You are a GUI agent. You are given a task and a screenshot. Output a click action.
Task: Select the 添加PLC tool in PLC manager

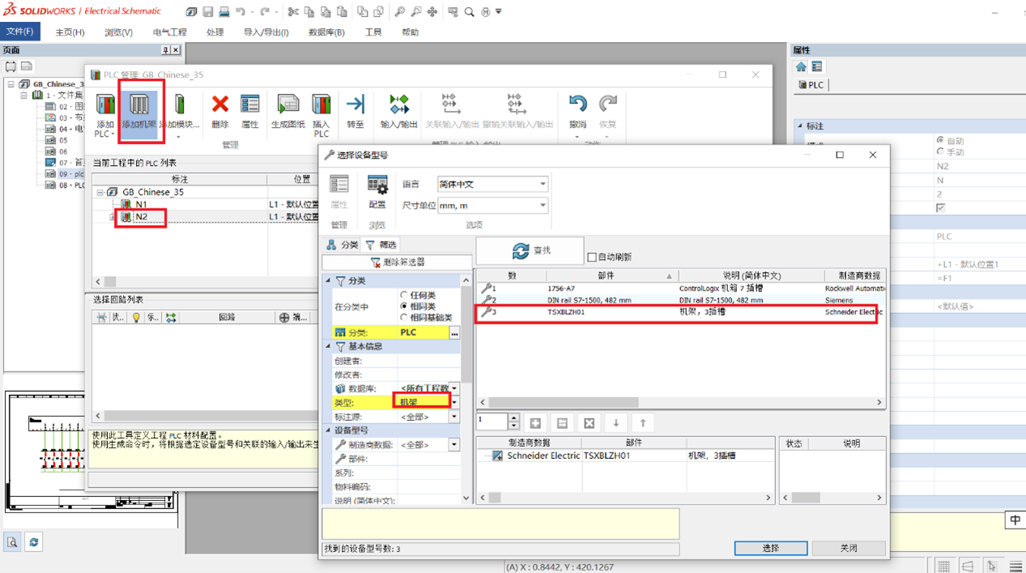pos(104,111)
